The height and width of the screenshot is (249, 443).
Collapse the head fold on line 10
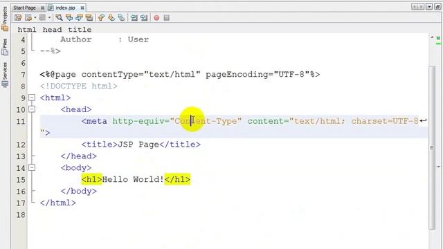(x=32, y=109)
